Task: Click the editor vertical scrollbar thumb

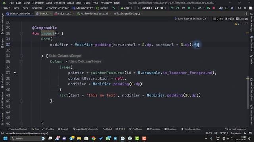Action: (x=248, y=93)
